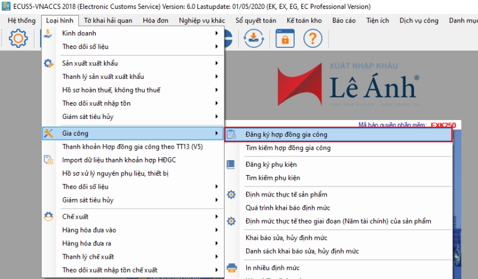Select Đăng ký hợp đồng gia công
Screen dimensions: 478x279
[286, 134]
